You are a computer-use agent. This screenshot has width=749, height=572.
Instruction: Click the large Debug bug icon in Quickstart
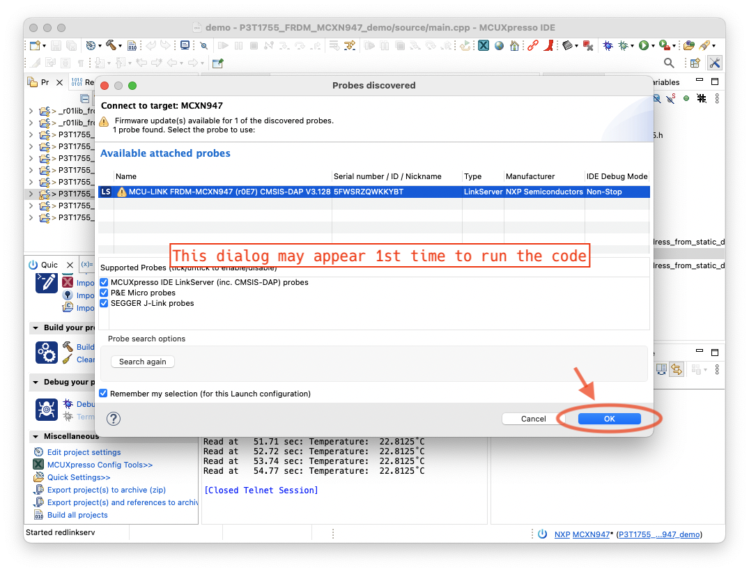point(47,410)
